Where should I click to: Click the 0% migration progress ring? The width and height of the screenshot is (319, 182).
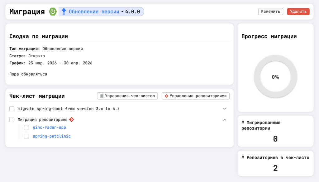point(275,77)
